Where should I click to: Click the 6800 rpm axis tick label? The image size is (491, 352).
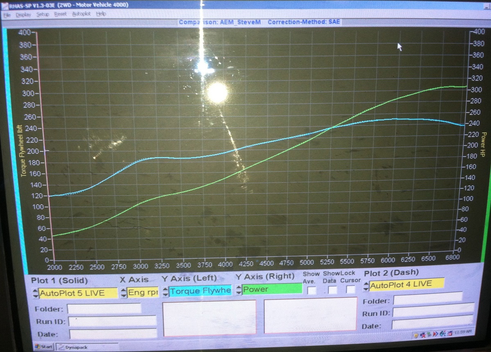(x=453, y=257)
